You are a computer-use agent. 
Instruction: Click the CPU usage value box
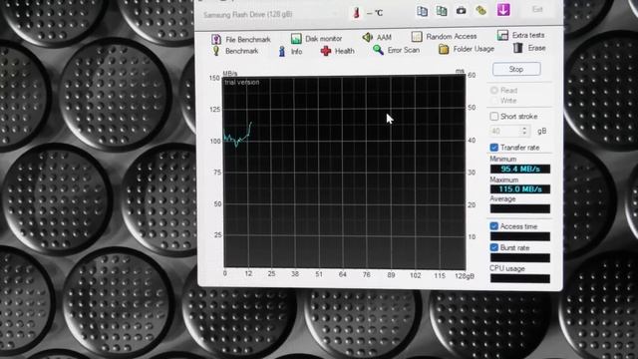click(520, 279)
